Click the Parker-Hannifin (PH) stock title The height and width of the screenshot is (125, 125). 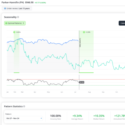pos(13,2)
